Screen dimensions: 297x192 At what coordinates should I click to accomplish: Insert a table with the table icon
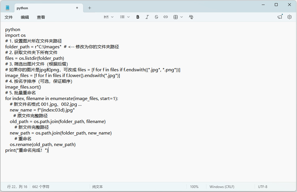pyautogui.click(x=175, y=17)
